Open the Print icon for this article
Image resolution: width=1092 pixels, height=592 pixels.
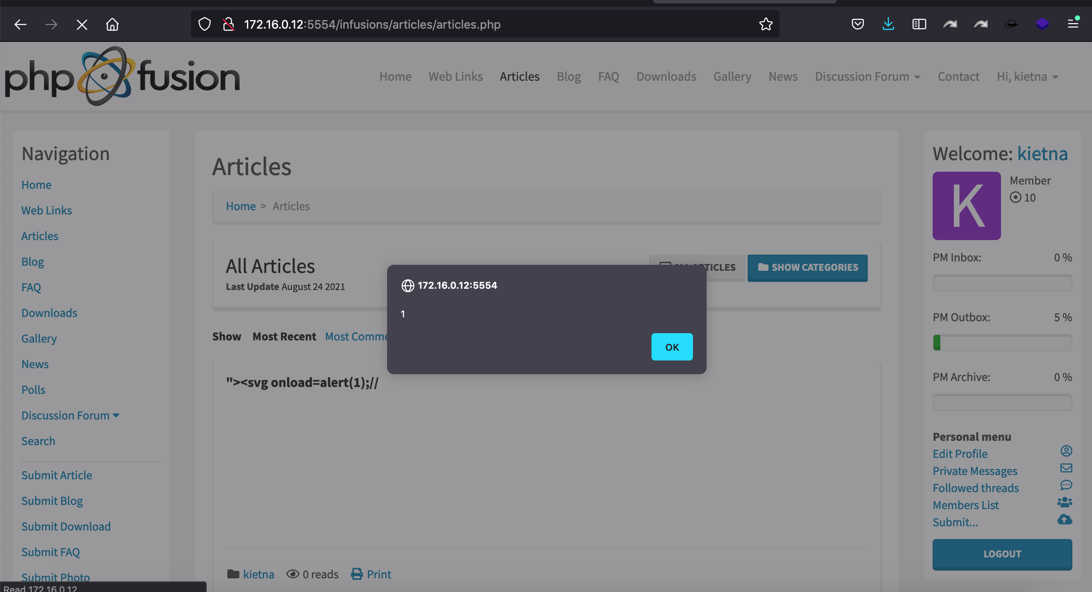(x=356, y=574)
